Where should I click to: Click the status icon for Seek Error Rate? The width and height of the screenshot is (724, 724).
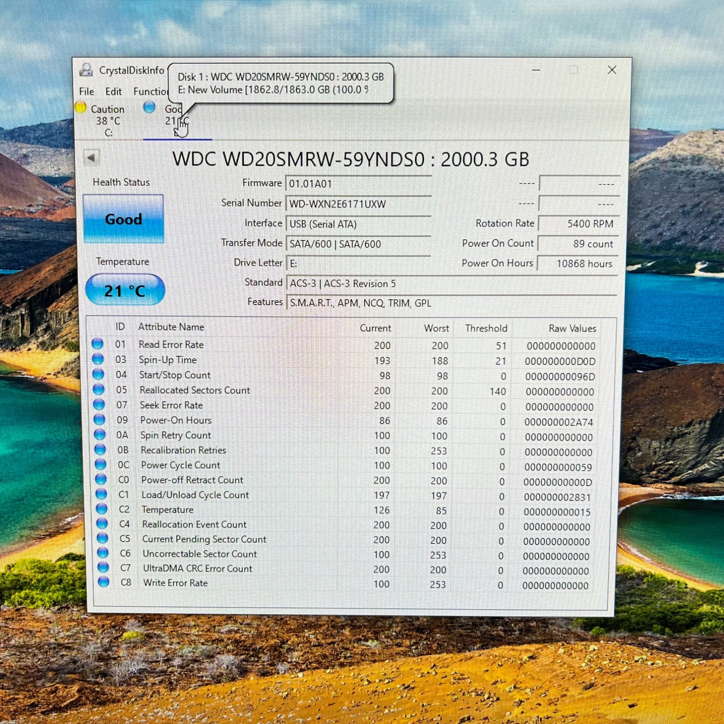[x=99, y=404]
